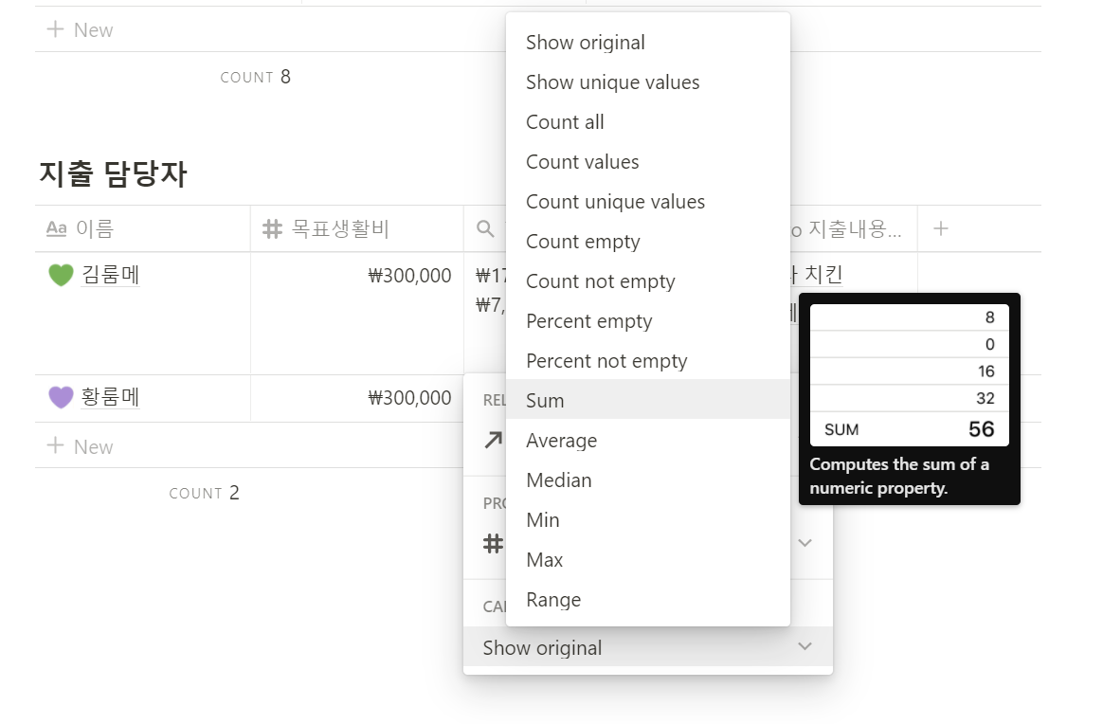Select 황룸메's ₩300,000 cell
Screen dimensions: 1103x724
[x=356, y=398]
